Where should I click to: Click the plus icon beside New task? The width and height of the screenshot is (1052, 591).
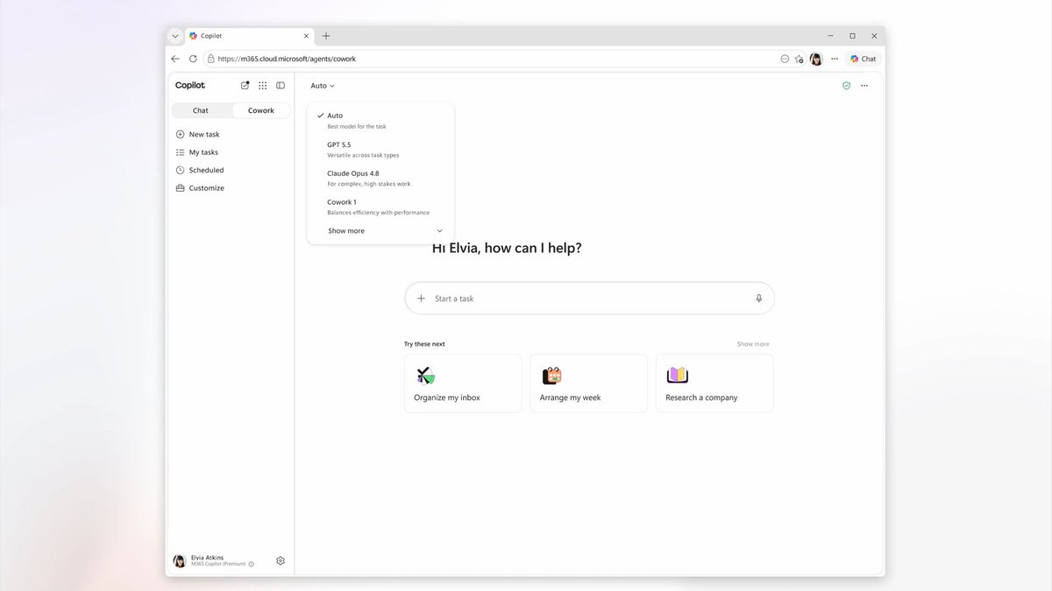pos(180,135)
